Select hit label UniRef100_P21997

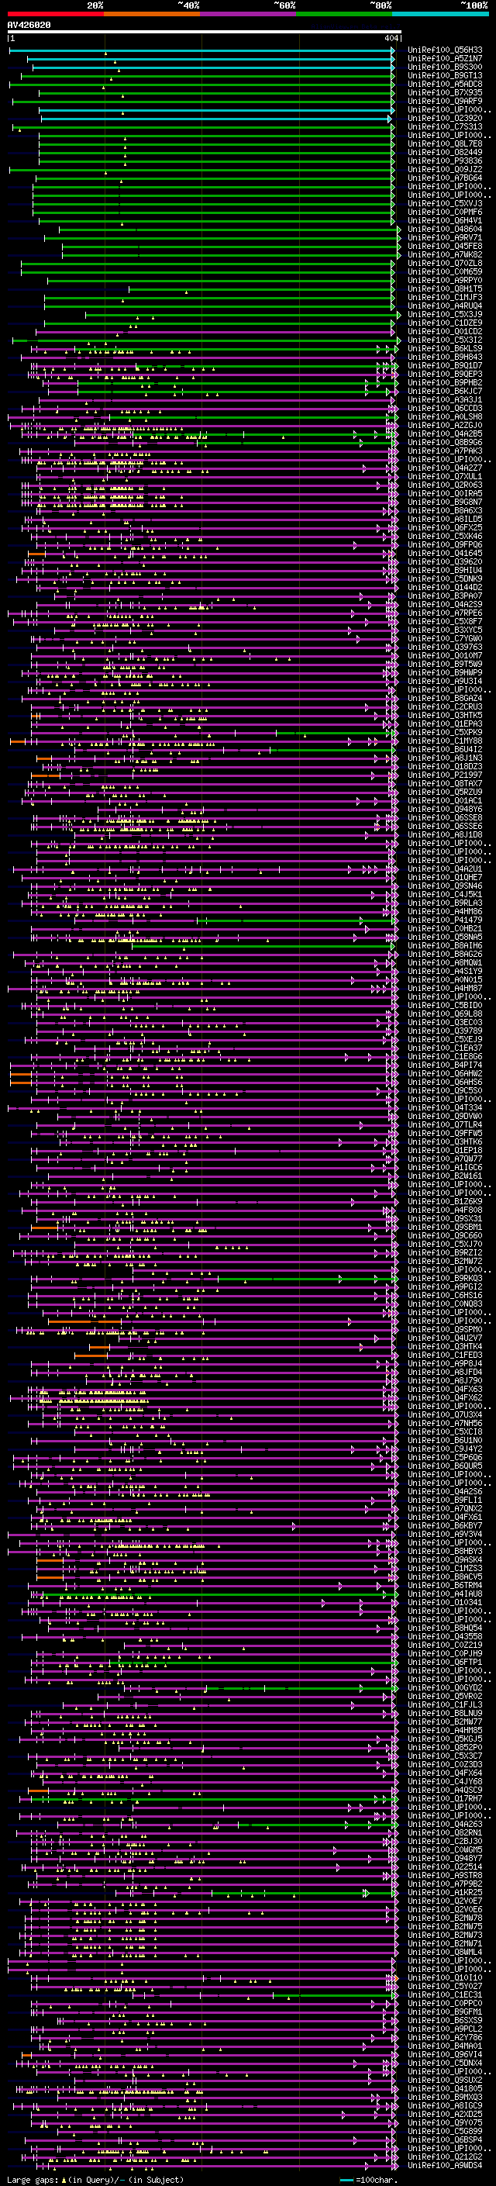tap(445, 775)
